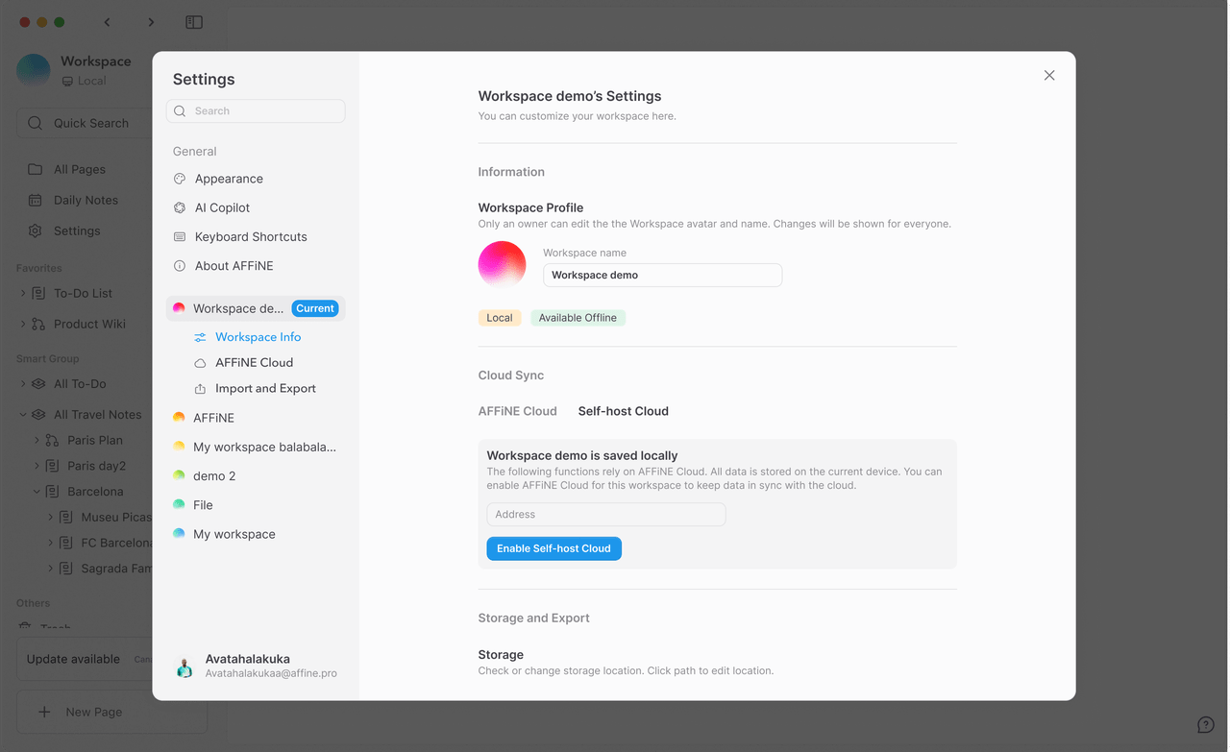Viewport: 1230px width, 752px height.
Task: Select the All Pages folder icon
Action: 37,169
